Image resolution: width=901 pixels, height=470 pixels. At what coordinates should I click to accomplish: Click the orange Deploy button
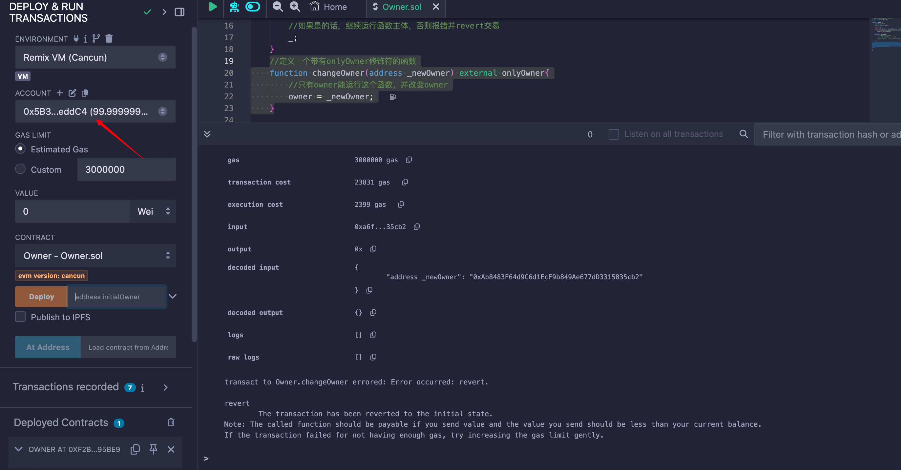[41, 296]
